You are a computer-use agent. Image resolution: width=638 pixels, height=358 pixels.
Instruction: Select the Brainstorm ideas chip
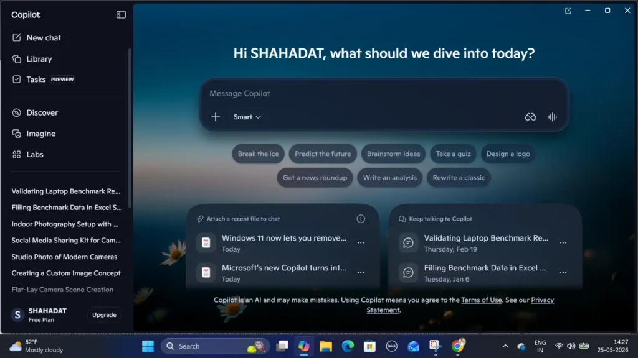393,154
